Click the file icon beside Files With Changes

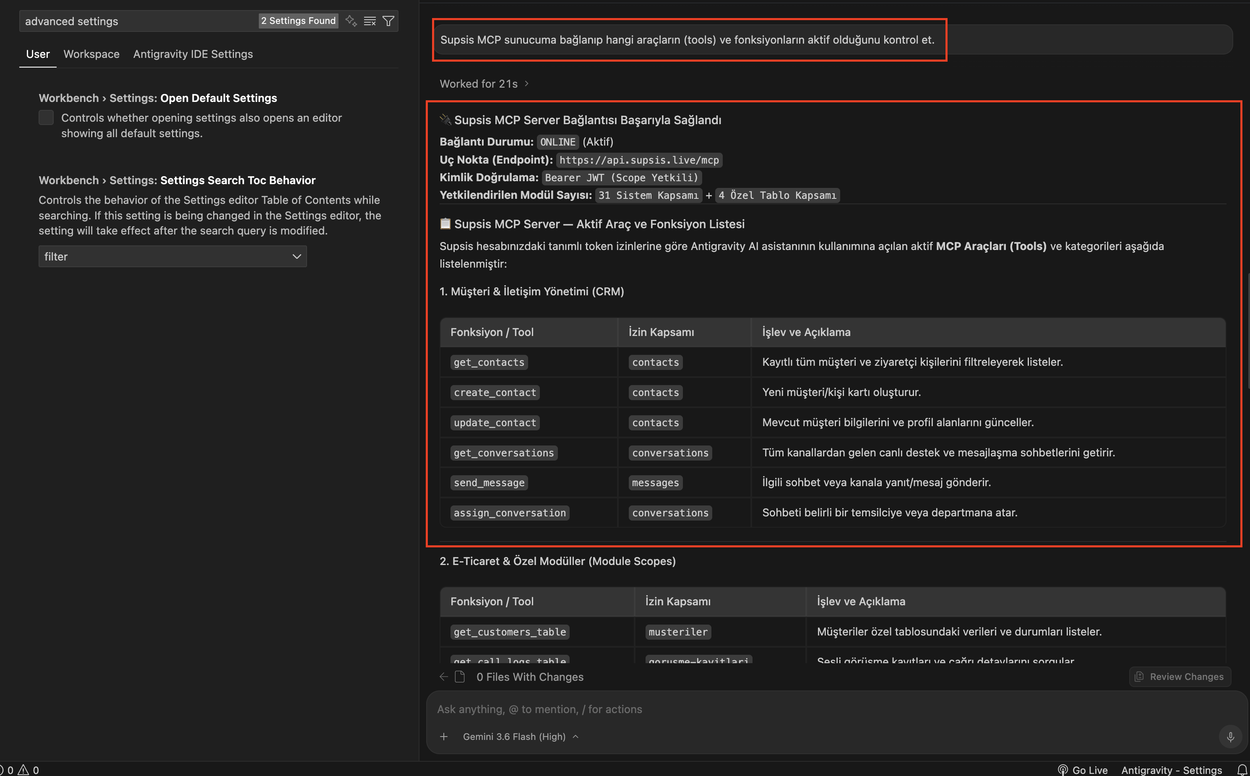(x=460, y=677)
